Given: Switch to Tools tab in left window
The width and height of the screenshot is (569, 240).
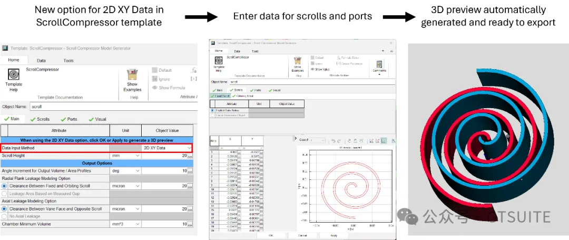Looking at the screenshot, I should [68, 61].
